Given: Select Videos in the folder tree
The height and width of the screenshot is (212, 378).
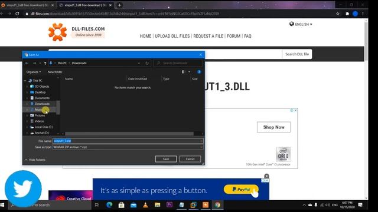Looking at the screenshot, I should click(39, 121).
